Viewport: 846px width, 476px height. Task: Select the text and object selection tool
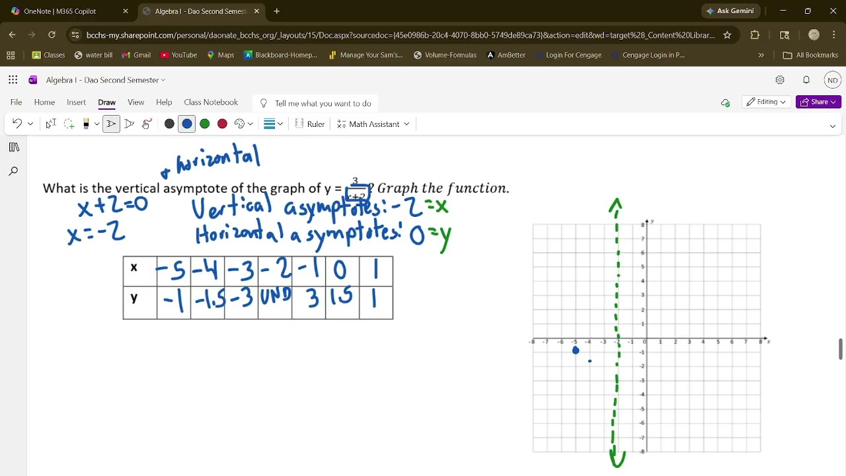coord(51,124)
